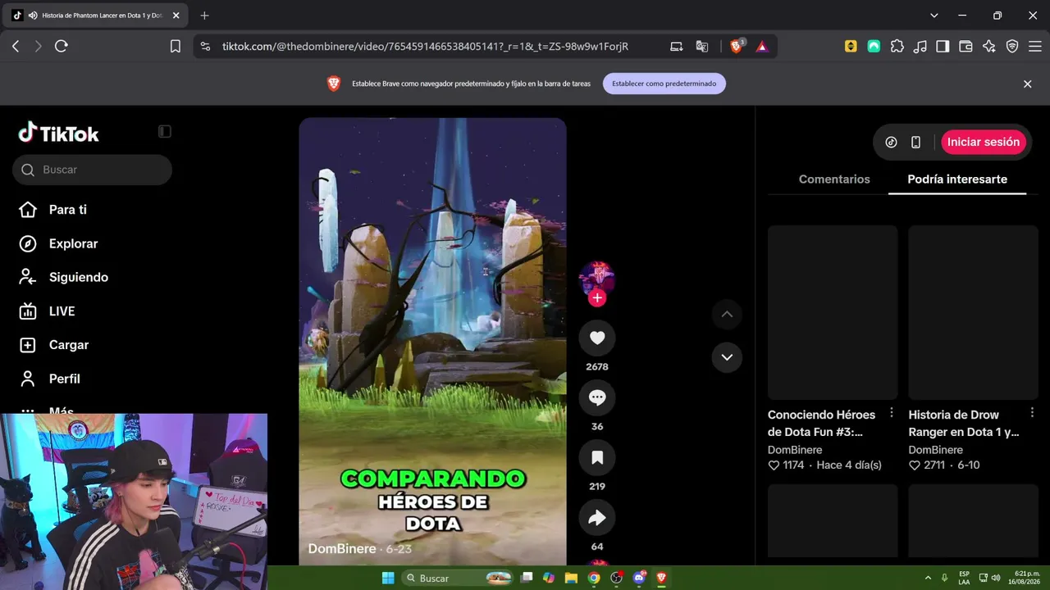Switch to the Podría interesarte tab
The image size is (1050, 590).
[957, 179]
